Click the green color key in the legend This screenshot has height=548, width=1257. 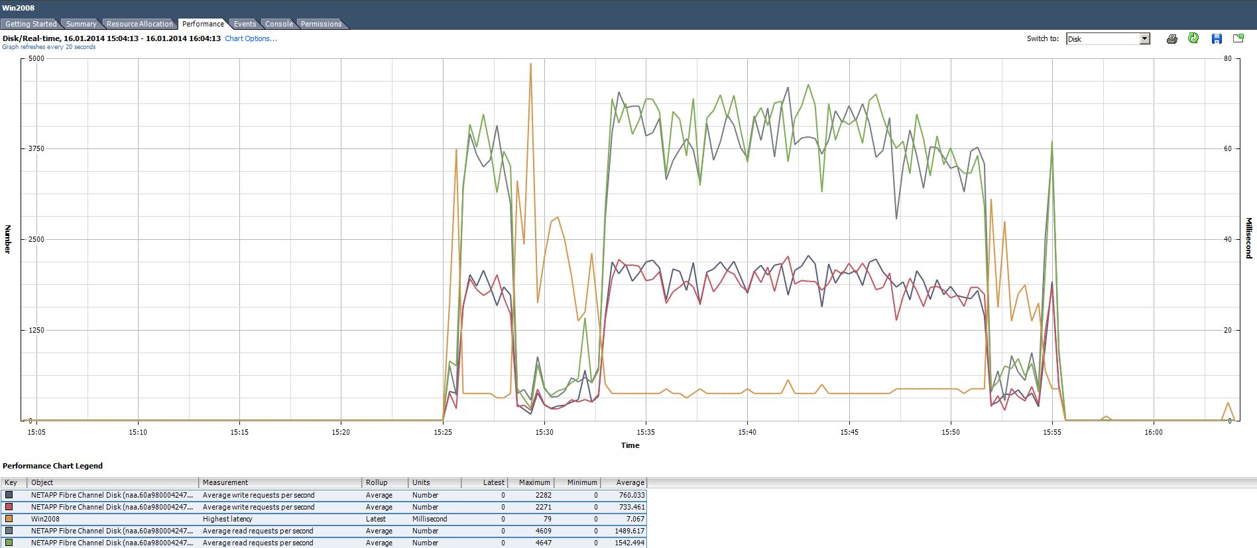[x=9, y=543]
